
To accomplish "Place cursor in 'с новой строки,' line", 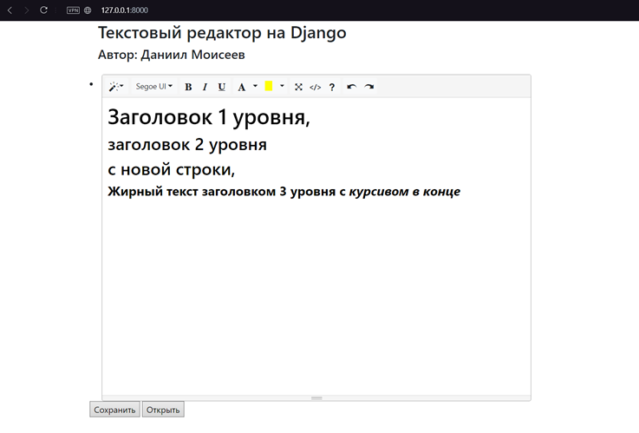I will click(x=171, y=169).
